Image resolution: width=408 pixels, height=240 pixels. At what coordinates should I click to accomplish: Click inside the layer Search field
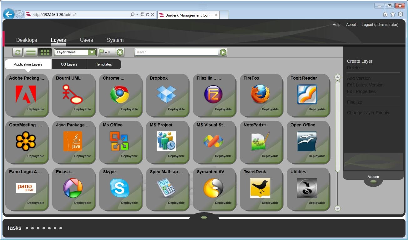click(176, 52)
